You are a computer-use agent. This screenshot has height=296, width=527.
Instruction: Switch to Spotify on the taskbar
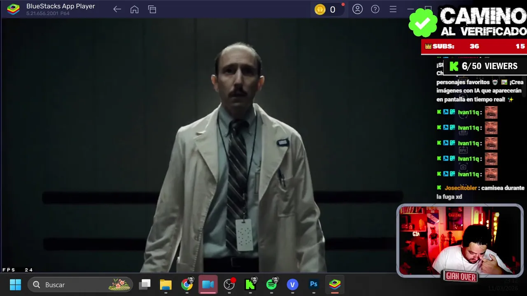tap(272, 284)
